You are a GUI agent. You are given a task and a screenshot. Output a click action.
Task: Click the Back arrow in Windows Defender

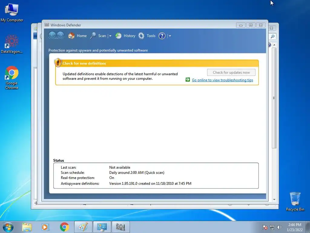point(52,35)
